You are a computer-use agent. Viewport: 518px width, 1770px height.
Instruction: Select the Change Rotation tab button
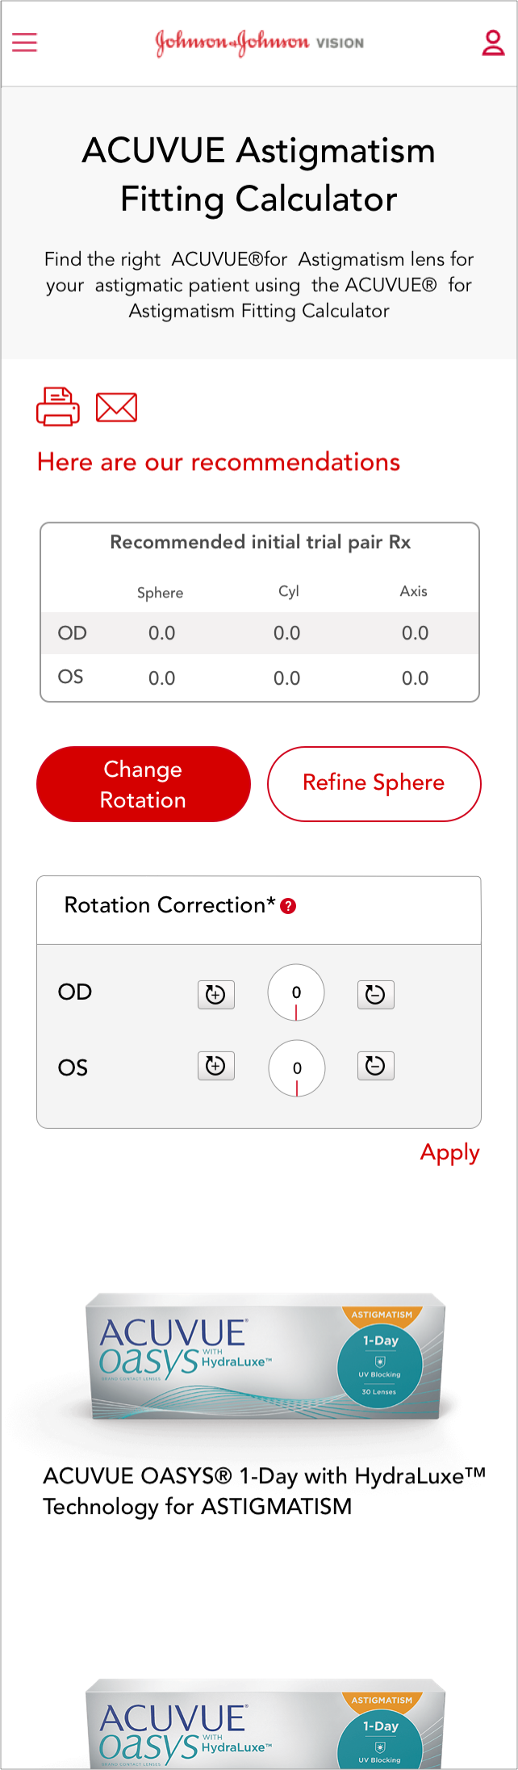point(144,784)
